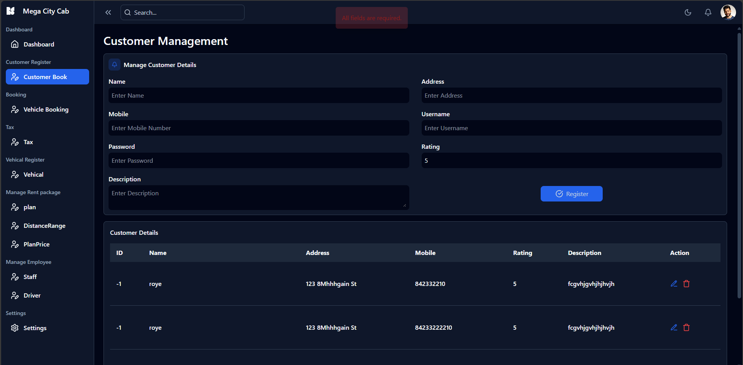Click the Mega City Cab title

tap(46, 11)
